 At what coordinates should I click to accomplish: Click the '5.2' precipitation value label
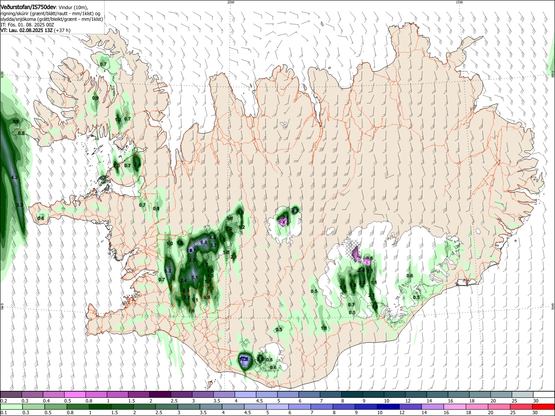(169, 271)
